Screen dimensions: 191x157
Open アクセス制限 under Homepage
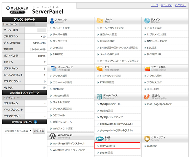click(x=60, y=76)
